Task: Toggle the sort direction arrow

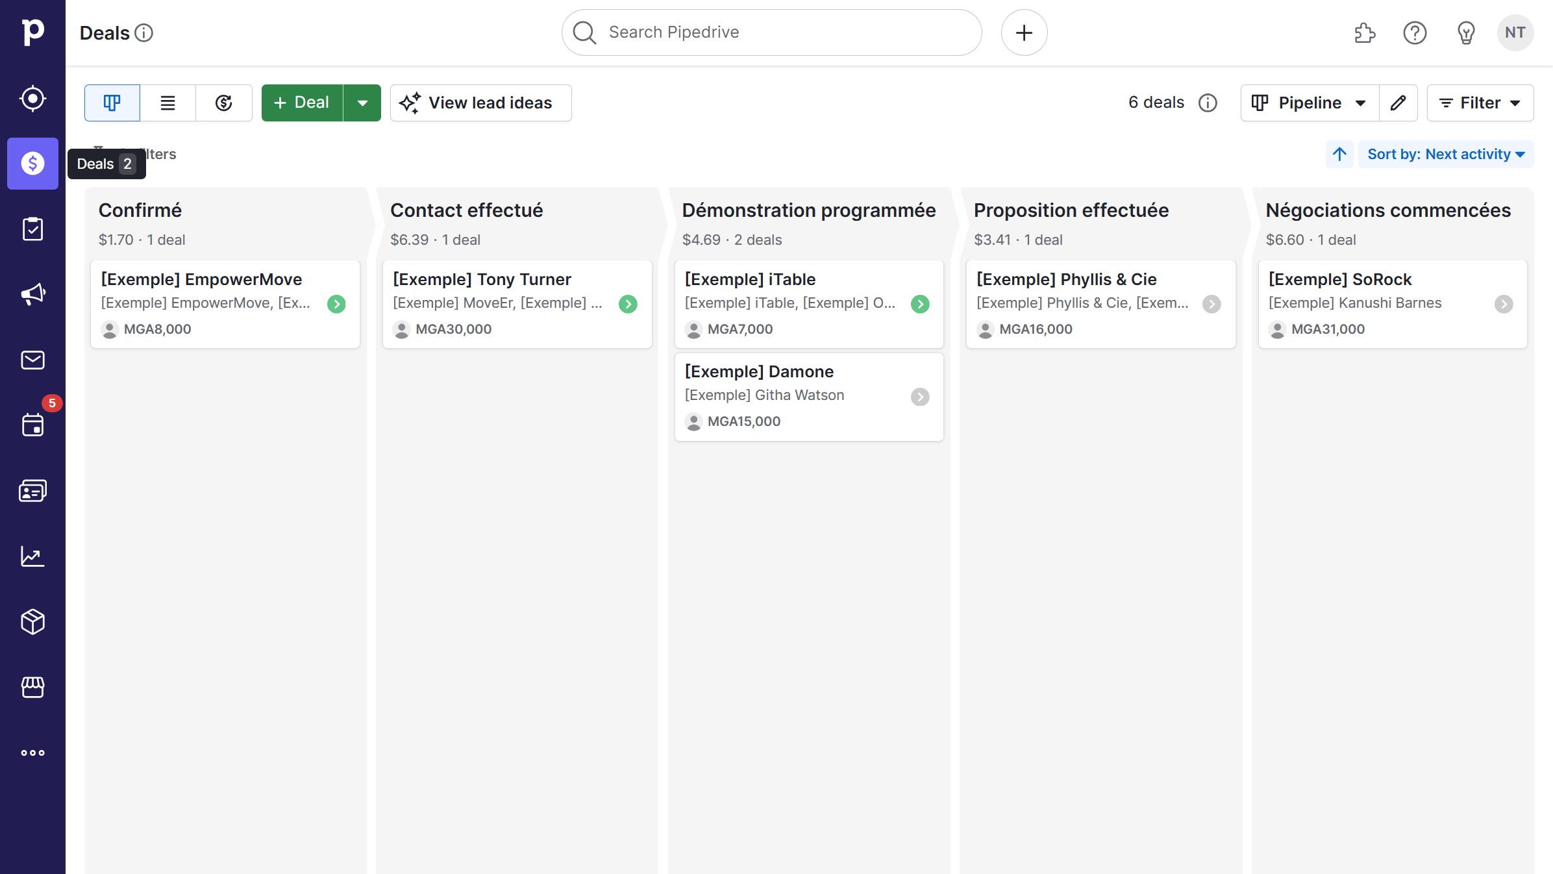Action: click(x=1339, y=154)
